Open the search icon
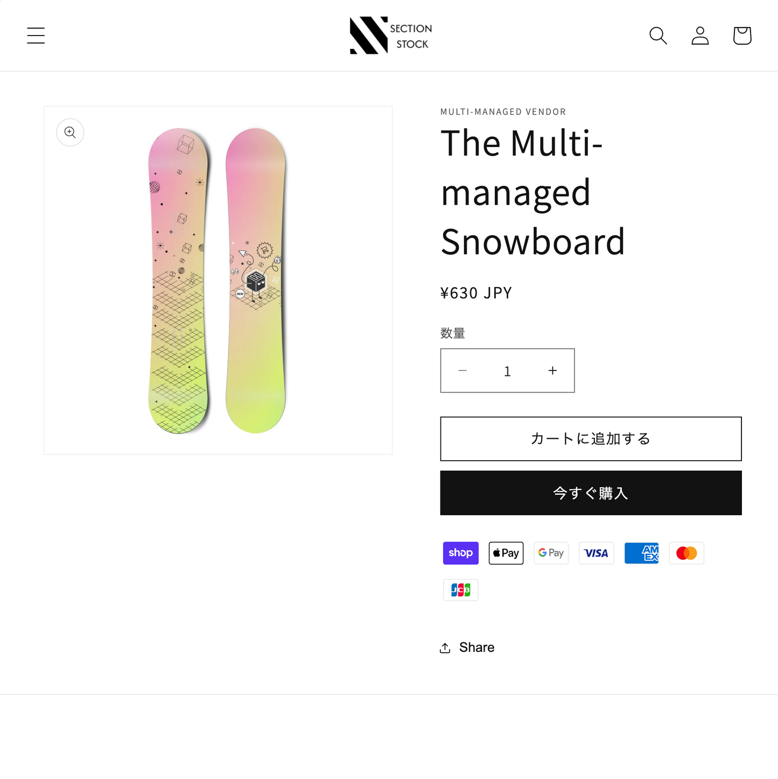The height and width of the screenshot is (779, 778). (x=658, y=35)
